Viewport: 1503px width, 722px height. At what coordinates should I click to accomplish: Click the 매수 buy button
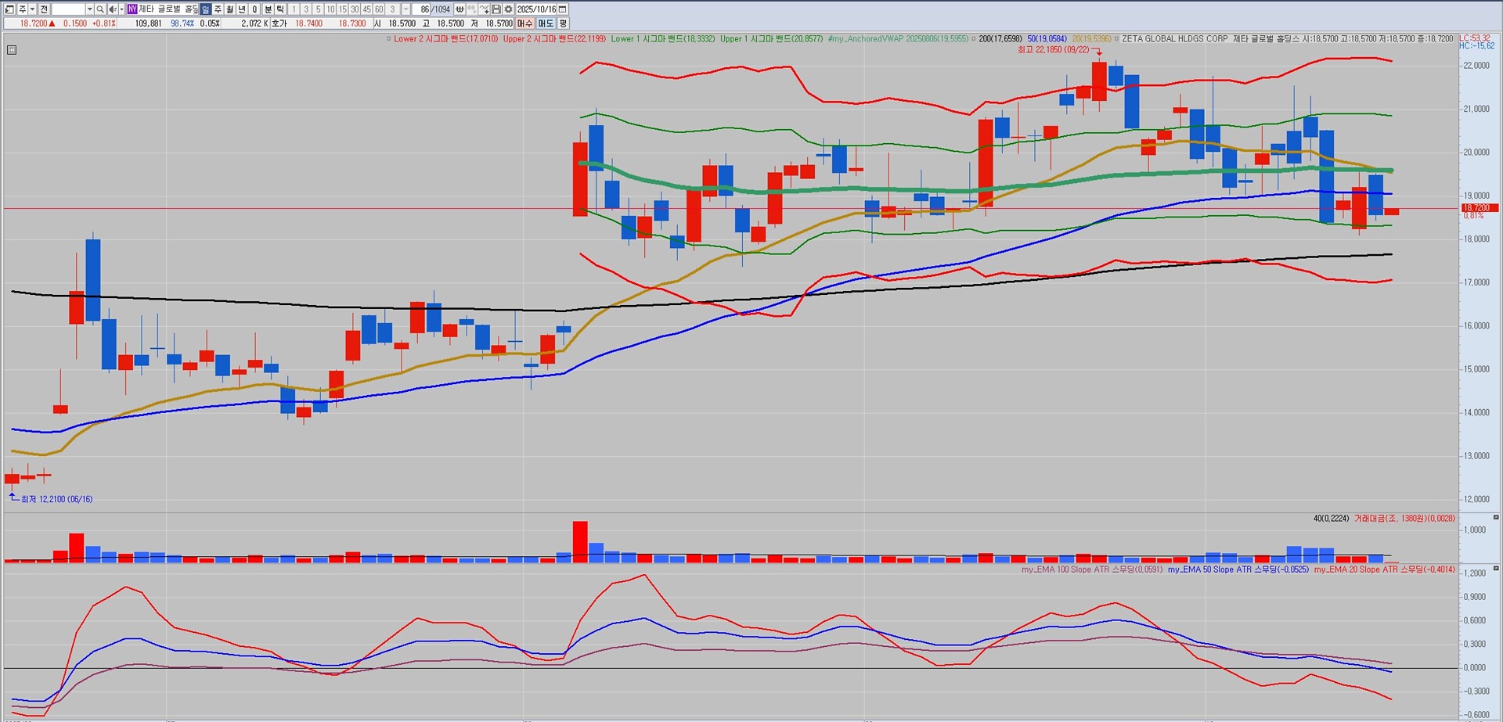coord(524,23)
